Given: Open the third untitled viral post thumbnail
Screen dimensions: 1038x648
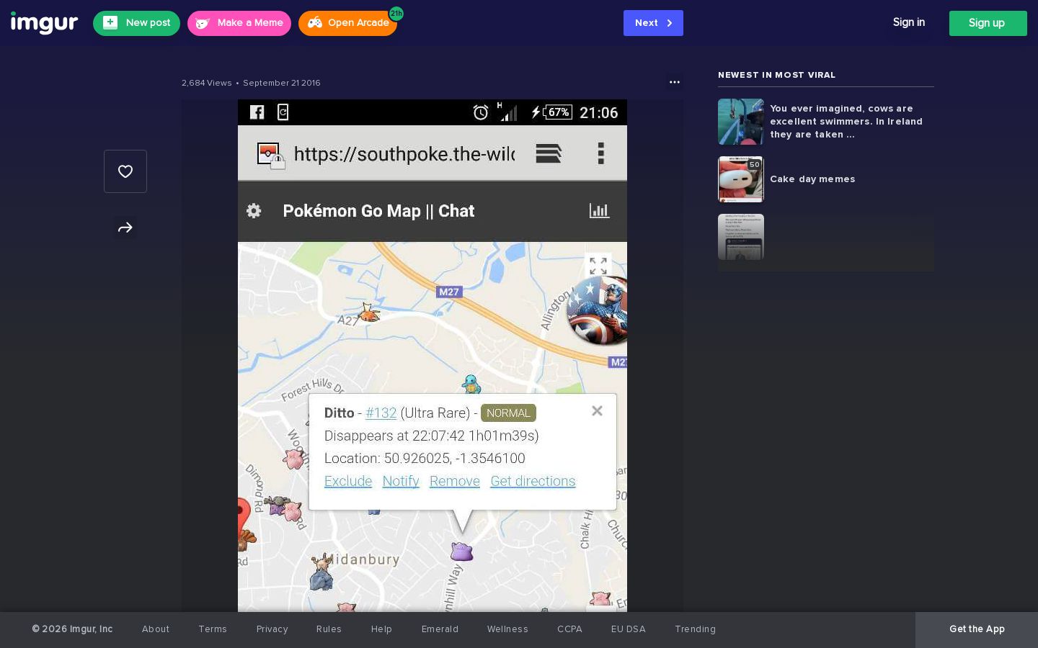Looking at the screenshot, I should (x=740, y=237).
